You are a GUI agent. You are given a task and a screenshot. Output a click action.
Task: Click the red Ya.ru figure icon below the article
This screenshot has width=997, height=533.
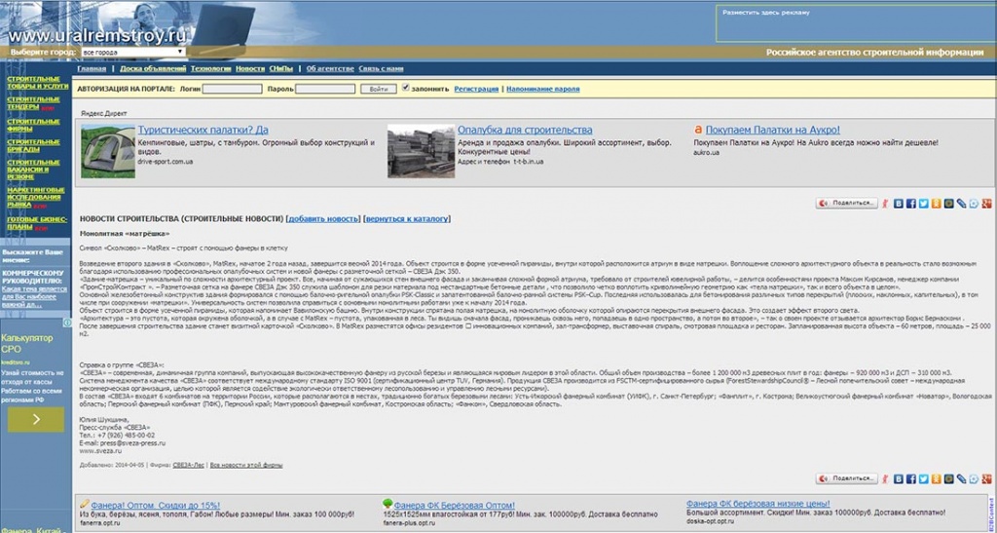(885, 479)
